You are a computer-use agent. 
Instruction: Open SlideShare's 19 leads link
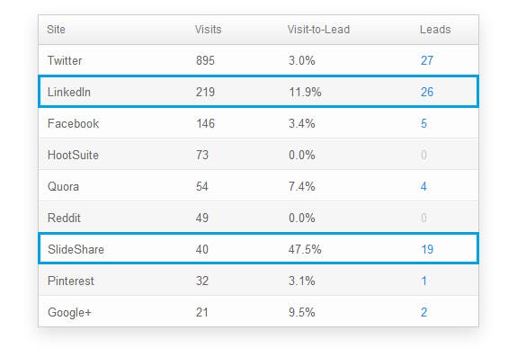tap(427, 249)
